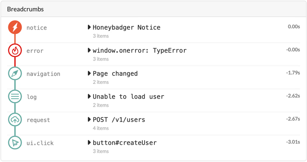Click the compass navigation icon

[15, 74]
